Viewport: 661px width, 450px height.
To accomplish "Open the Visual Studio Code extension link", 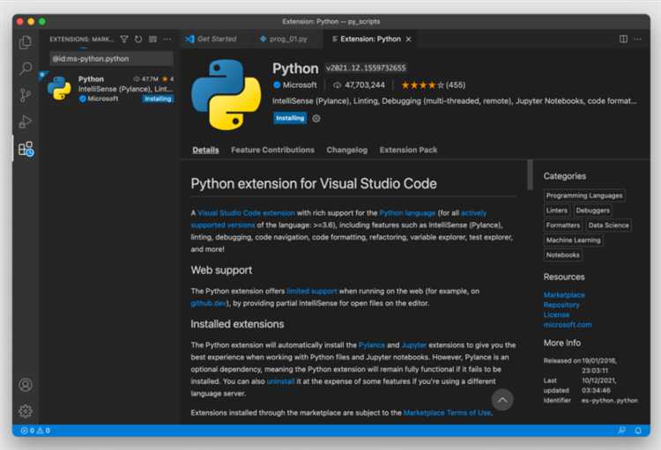I will tap(246, 213).
